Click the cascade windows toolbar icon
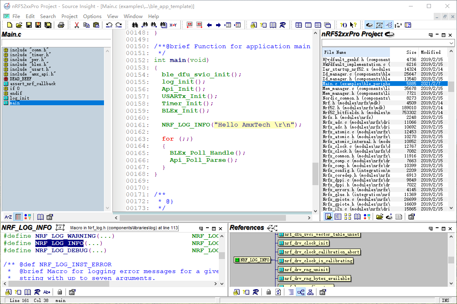457x304 pixels. coord(327,25)
